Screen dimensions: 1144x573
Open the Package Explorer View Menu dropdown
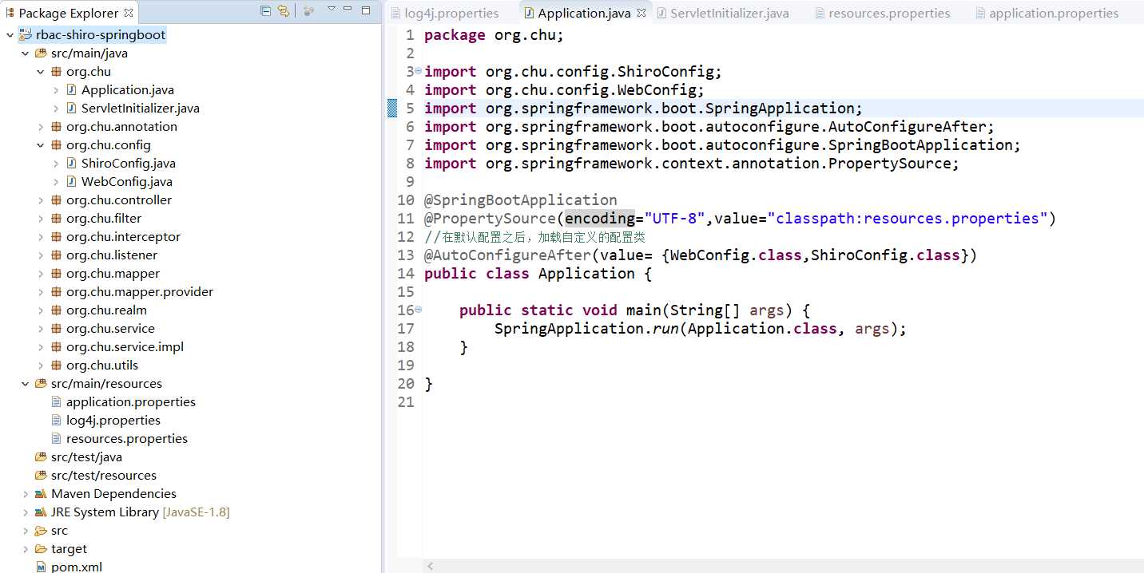(x=331, y=9)
